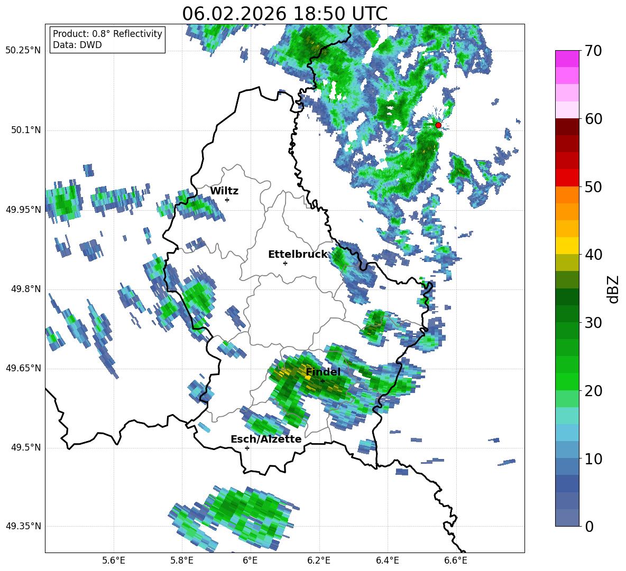Click the 6.2°E longitude tick label
Image resolution: width=626 pixels, height=571 pixels.
[x=319, y=560]
